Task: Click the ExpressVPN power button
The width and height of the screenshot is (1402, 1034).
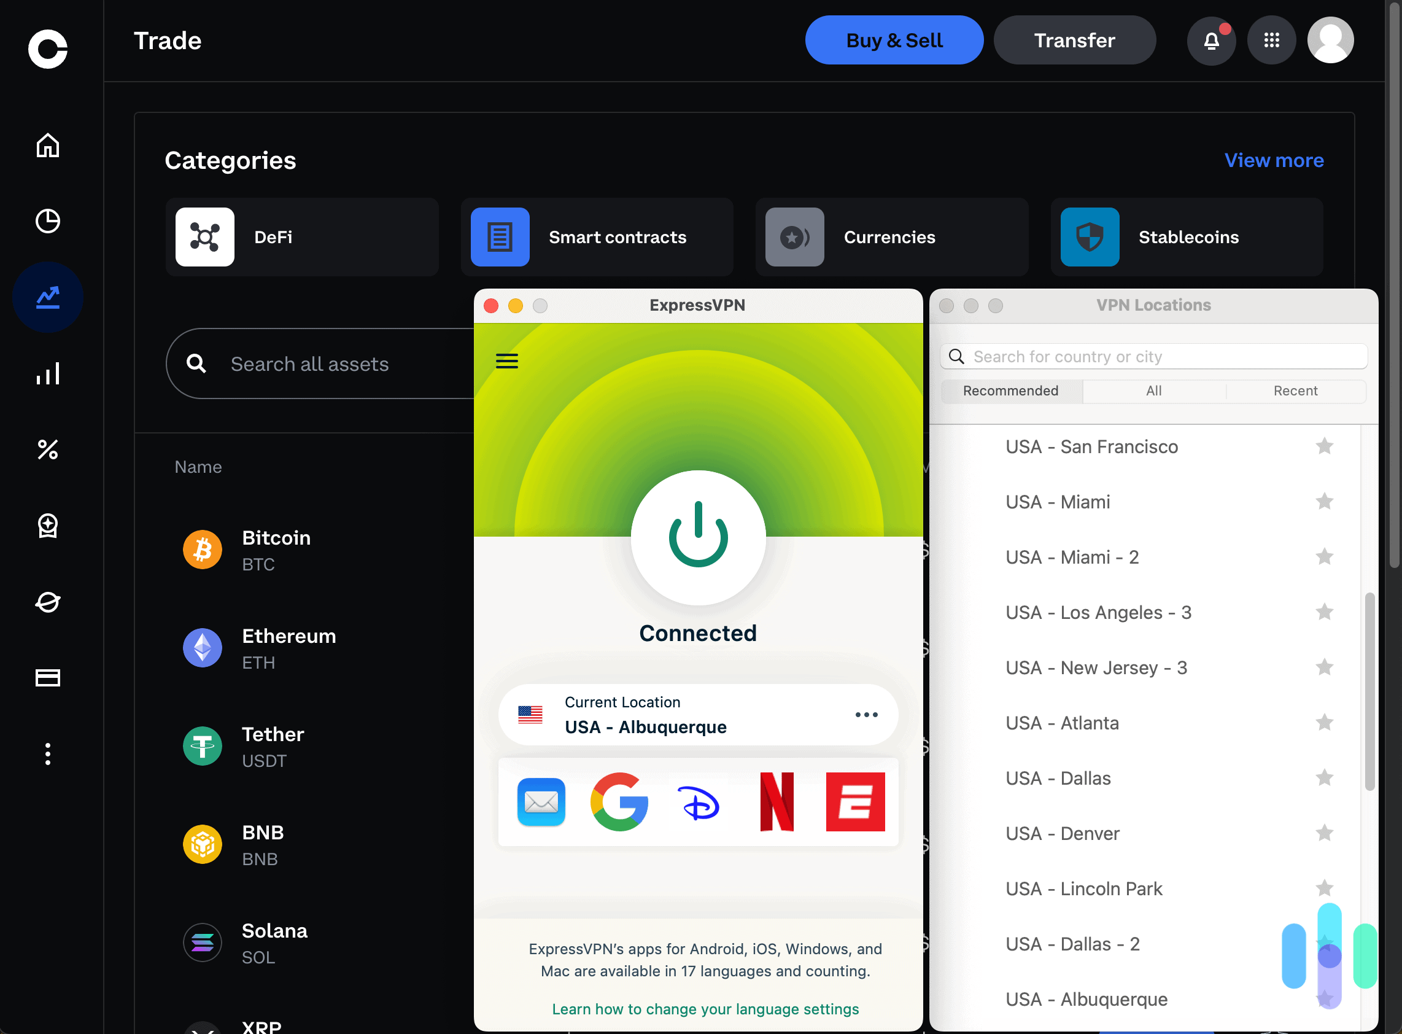Action: pos(698,538)
